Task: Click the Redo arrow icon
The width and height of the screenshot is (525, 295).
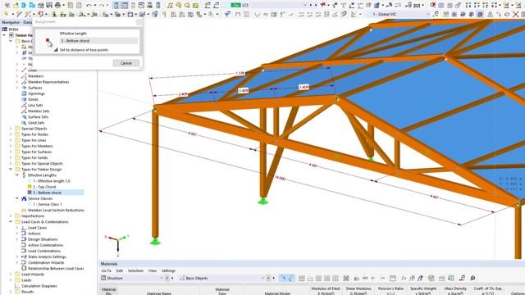Action: (102, 6)
